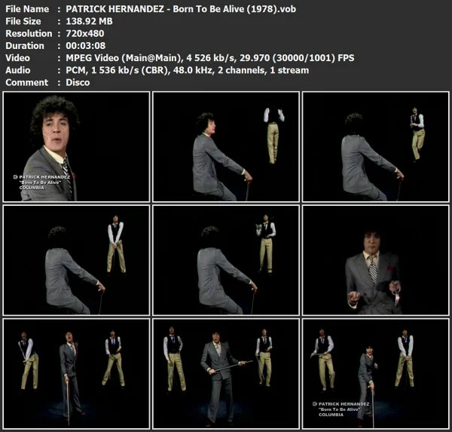452x432 pixels.
Task: Open the close-up singer face thumbnail
Action: 76,146
